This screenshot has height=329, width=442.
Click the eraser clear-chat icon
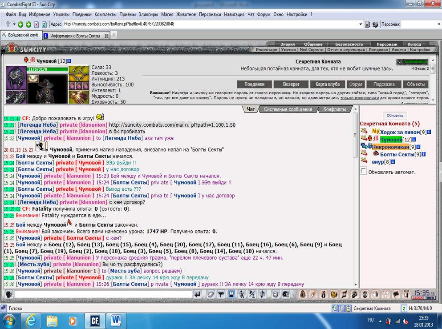(x=211, y=294)
